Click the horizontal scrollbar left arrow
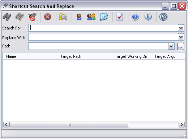 point(6,125)
